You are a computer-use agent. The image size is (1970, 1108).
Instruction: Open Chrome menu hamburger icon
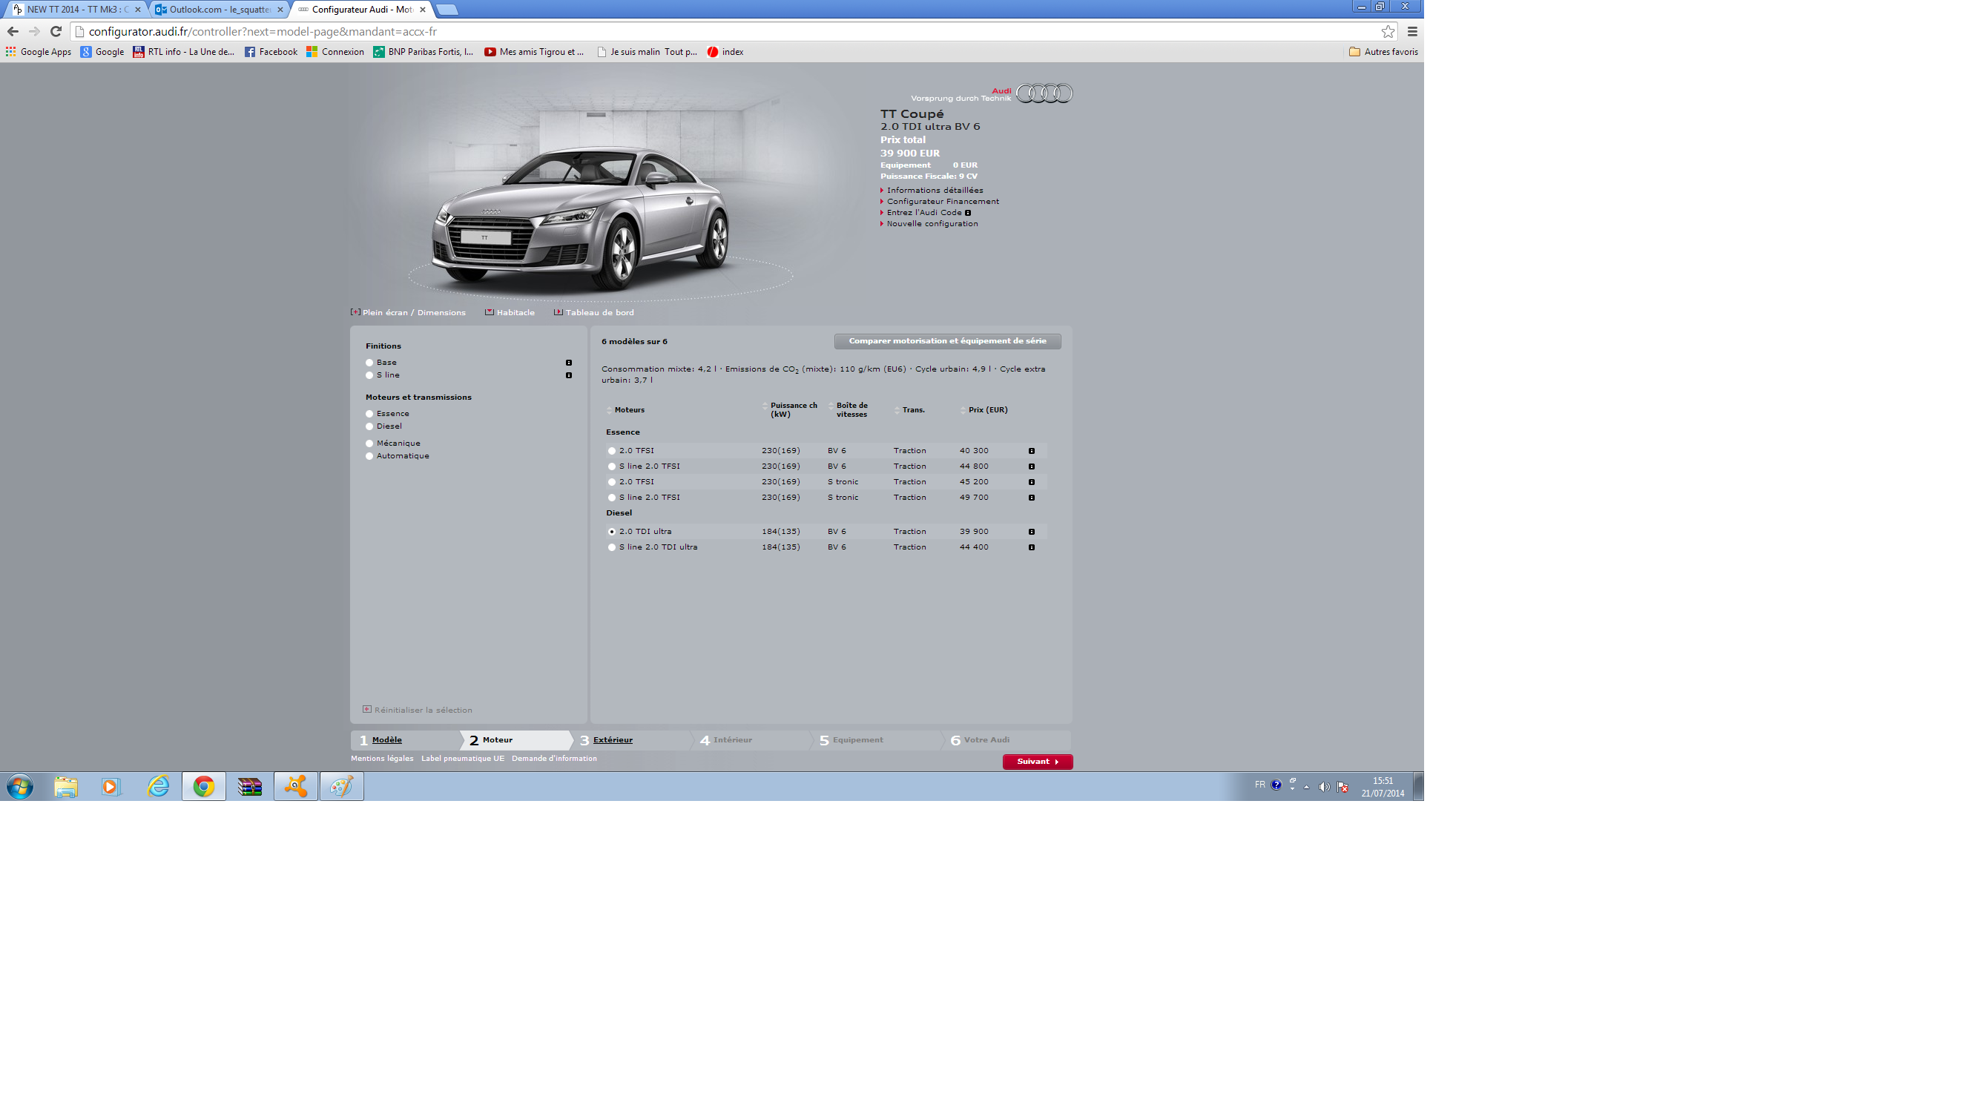(x=1411, y=31)
